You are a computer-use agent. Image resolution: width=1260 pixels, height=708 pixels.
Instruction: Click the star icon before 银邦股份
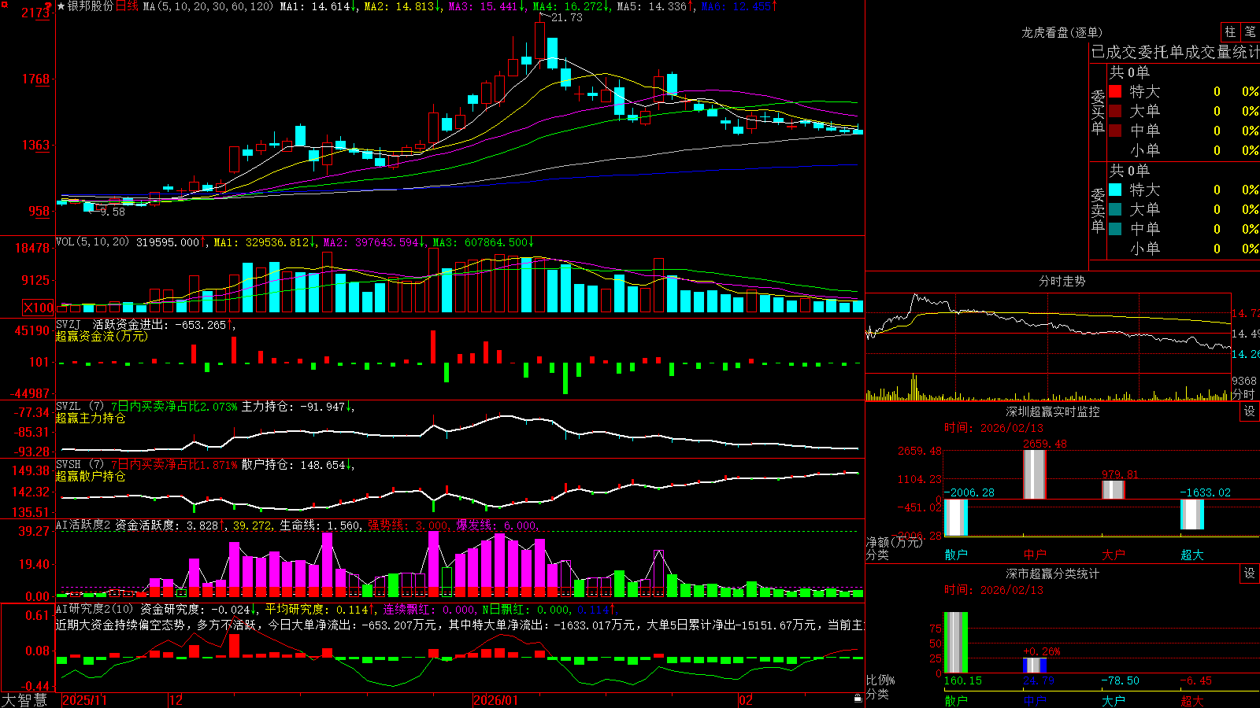[x=61, y=6]
